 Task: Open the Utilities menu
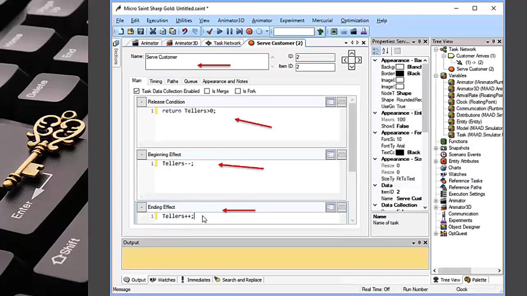pyautogui.click(x=184, y=20)
